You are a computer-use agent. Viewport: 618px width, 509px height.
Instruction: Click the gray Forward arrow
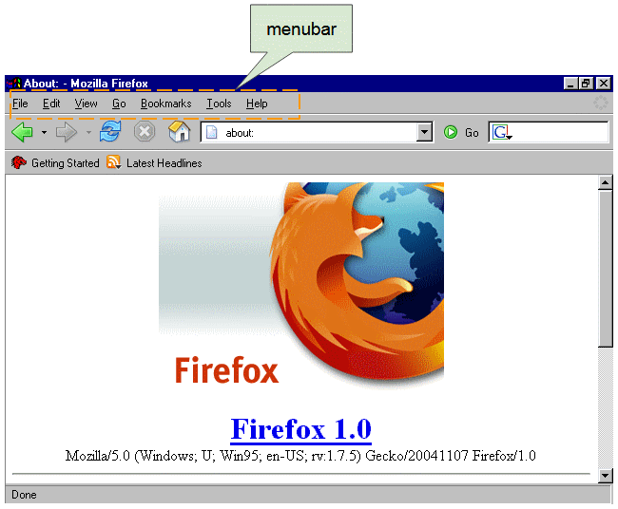[67, 132]
